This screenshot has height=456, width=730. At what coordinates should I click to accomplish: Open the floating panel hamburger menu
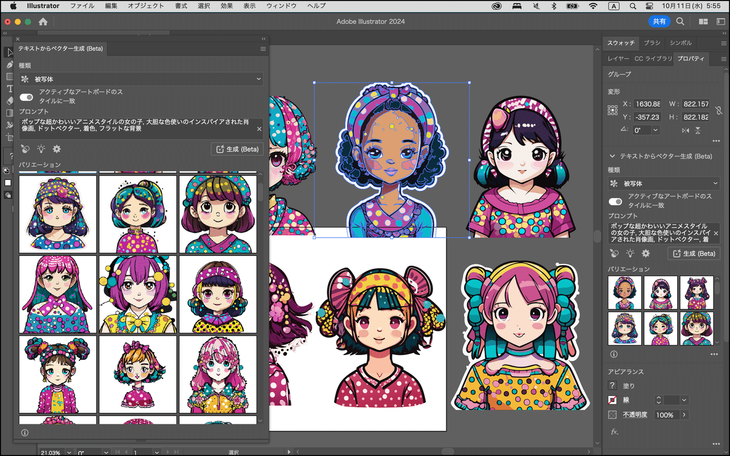(x=263, y=49)
